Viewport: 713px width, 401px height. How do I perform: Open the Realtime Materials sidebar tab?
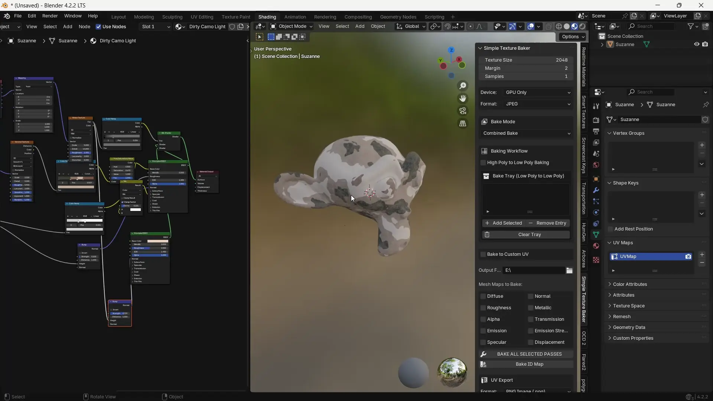coord(584,67)
